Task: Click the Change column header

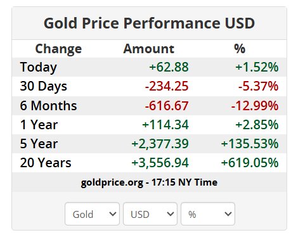Action: [x=58, y=49]
